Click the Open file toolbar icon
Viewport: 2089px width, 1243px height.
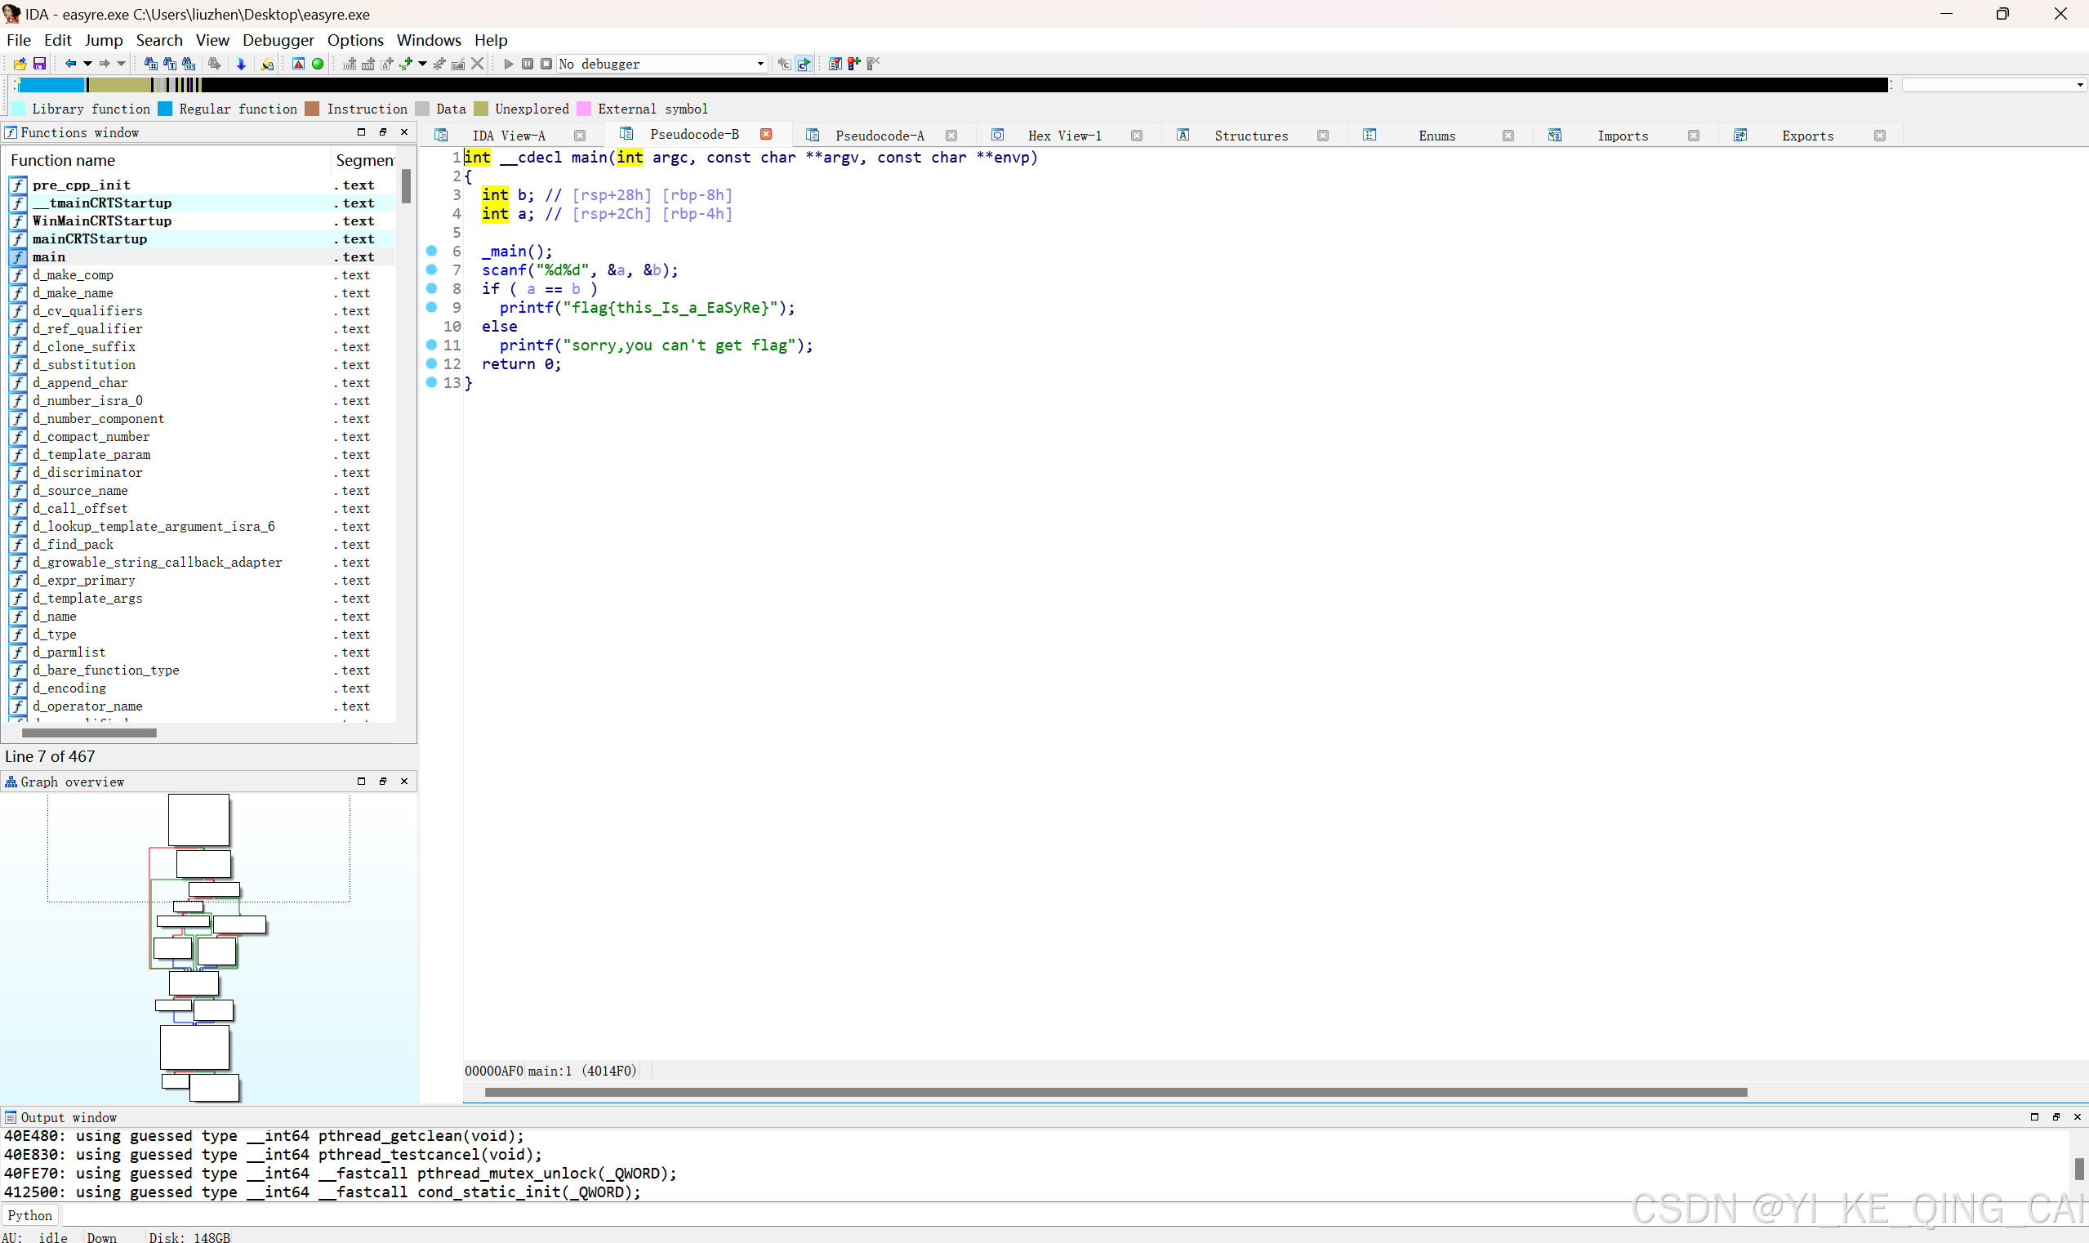point(20,64)
